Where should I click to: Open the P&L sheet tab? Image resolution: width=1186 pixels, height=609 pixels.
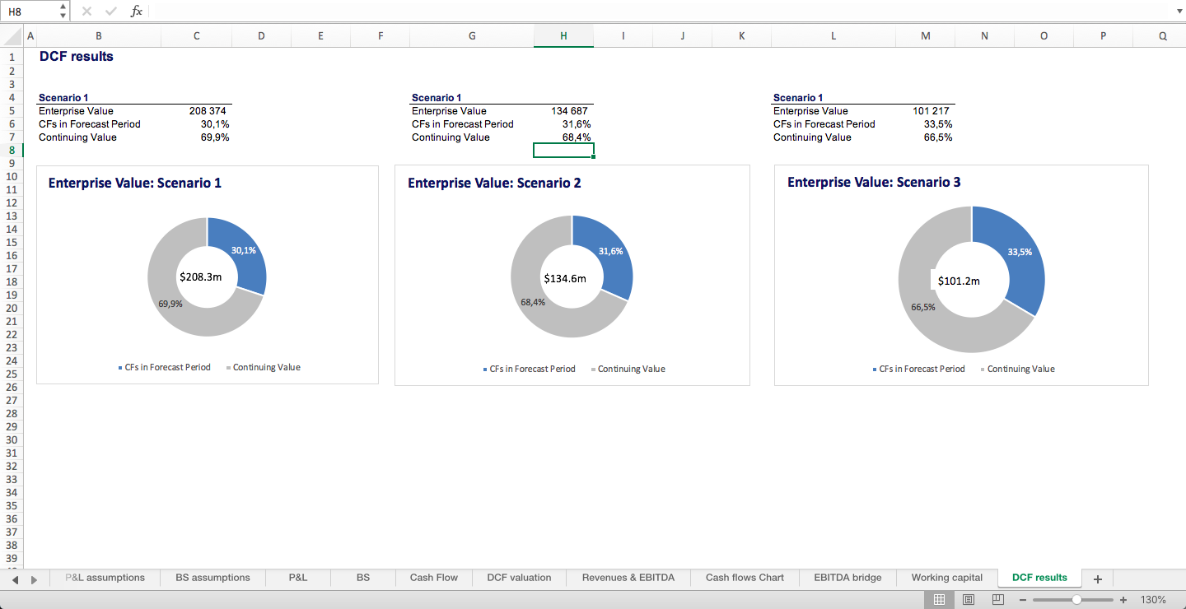(x=298, y=578)
